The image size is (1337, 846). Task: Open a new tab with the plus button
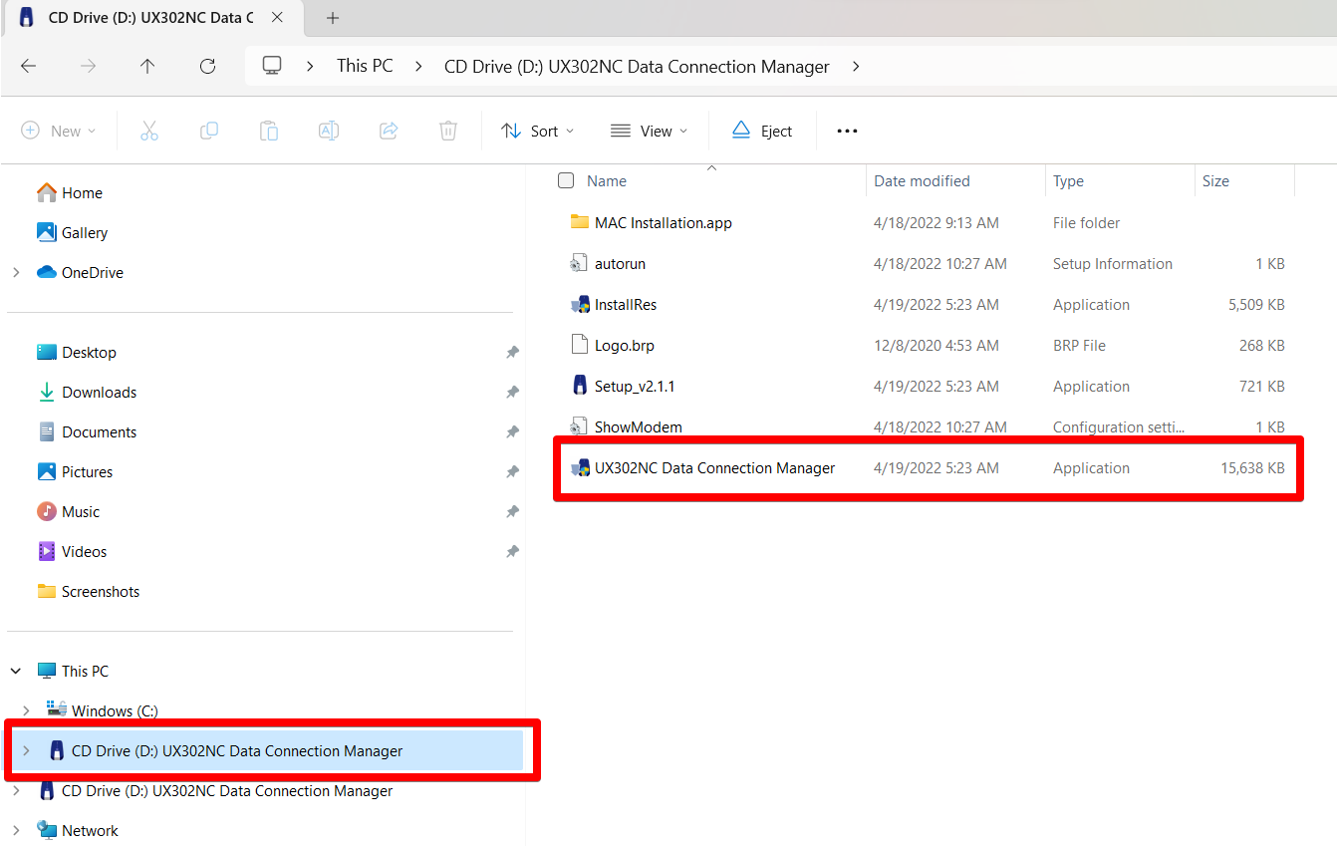(333, 18)
